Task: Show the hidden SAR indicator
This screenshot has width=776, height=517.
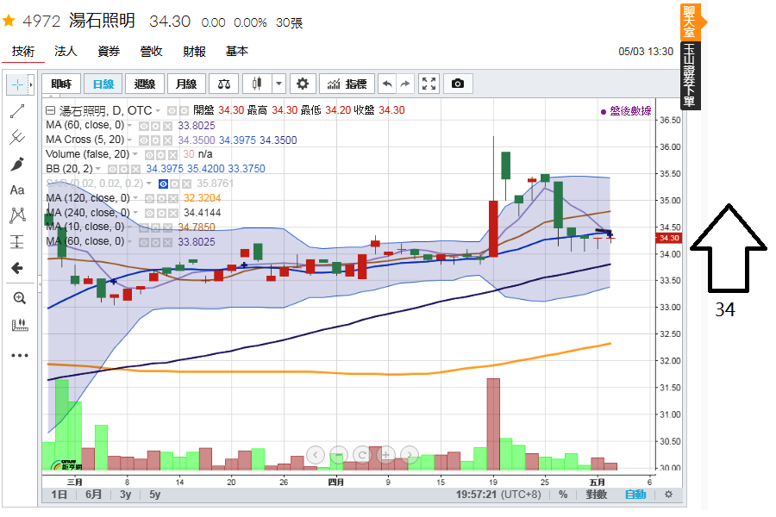Action: click(x=163, y=184)
